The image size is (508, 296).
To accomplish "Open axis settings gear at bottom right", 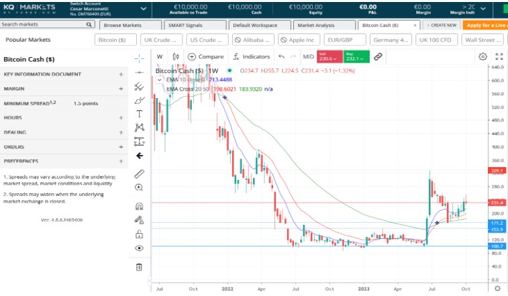I will click(x=498, y=288).
